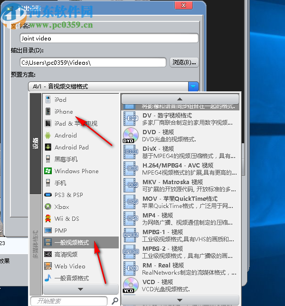
Task: Select the Windows Phone label
Action: point(76,171)
